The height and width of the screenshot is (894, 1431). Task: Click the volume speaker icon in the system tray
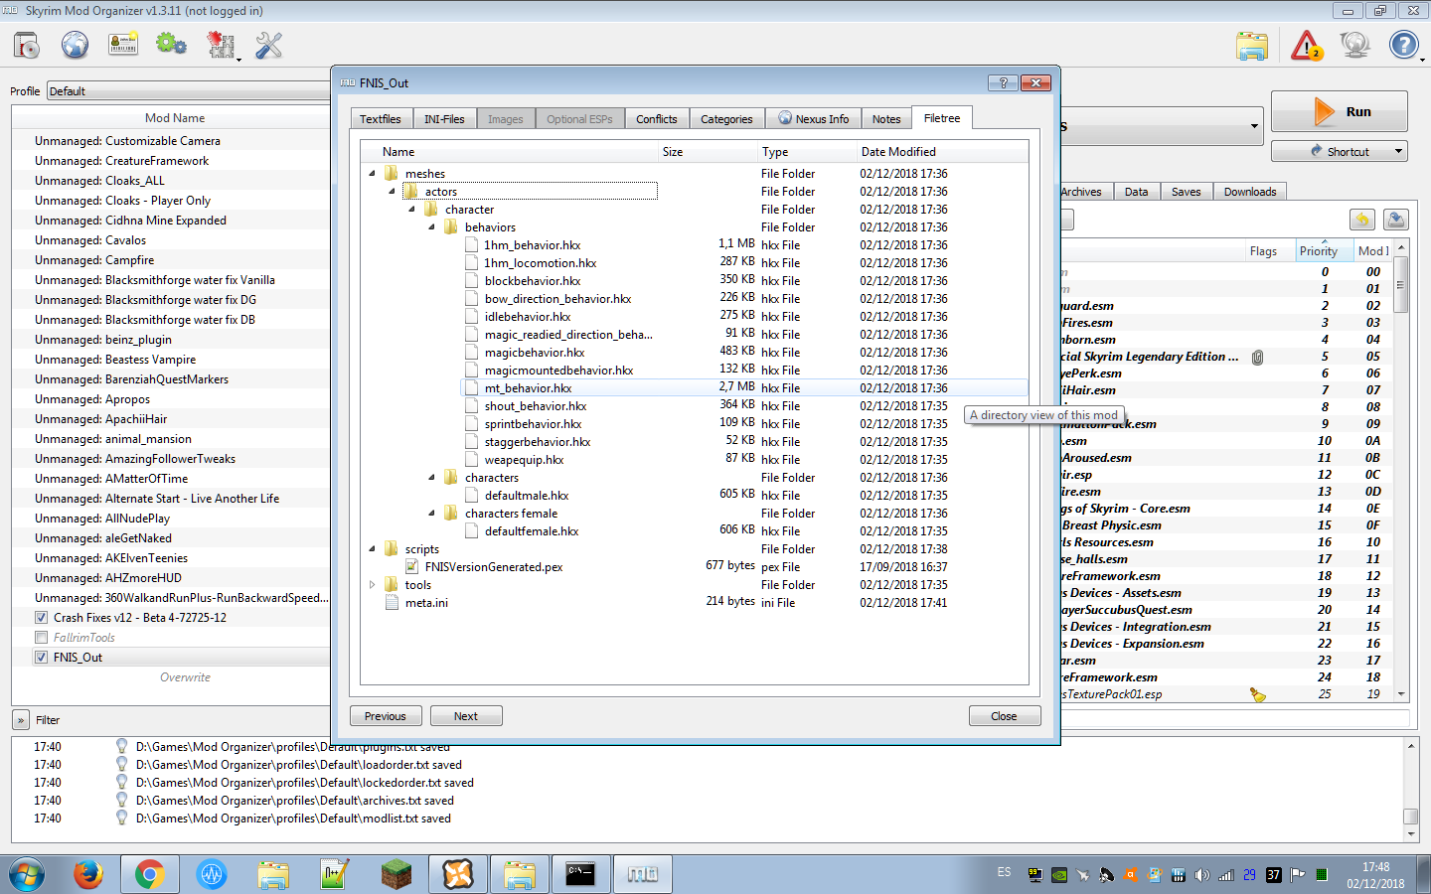(x=1202, y=875)
